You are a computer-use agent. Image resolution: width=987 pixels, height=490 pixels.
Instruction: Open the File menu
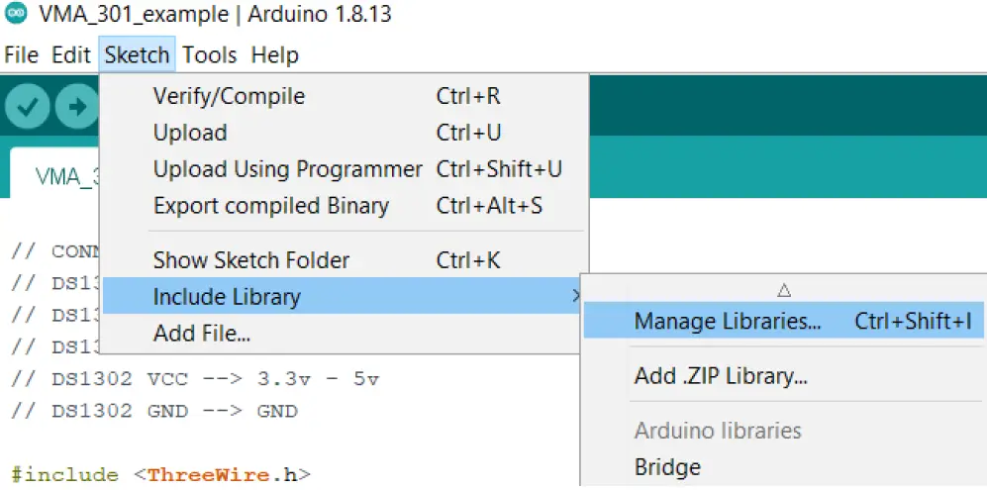coord(22,54)
